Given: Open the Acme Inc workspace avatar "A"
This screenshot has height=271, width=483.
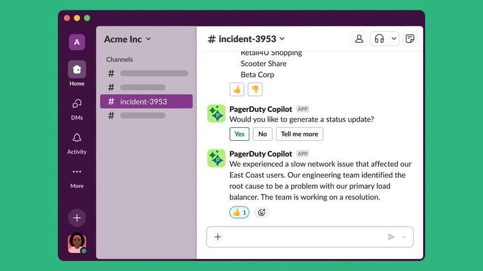Looking at the screenshot, I should (77, 42).
